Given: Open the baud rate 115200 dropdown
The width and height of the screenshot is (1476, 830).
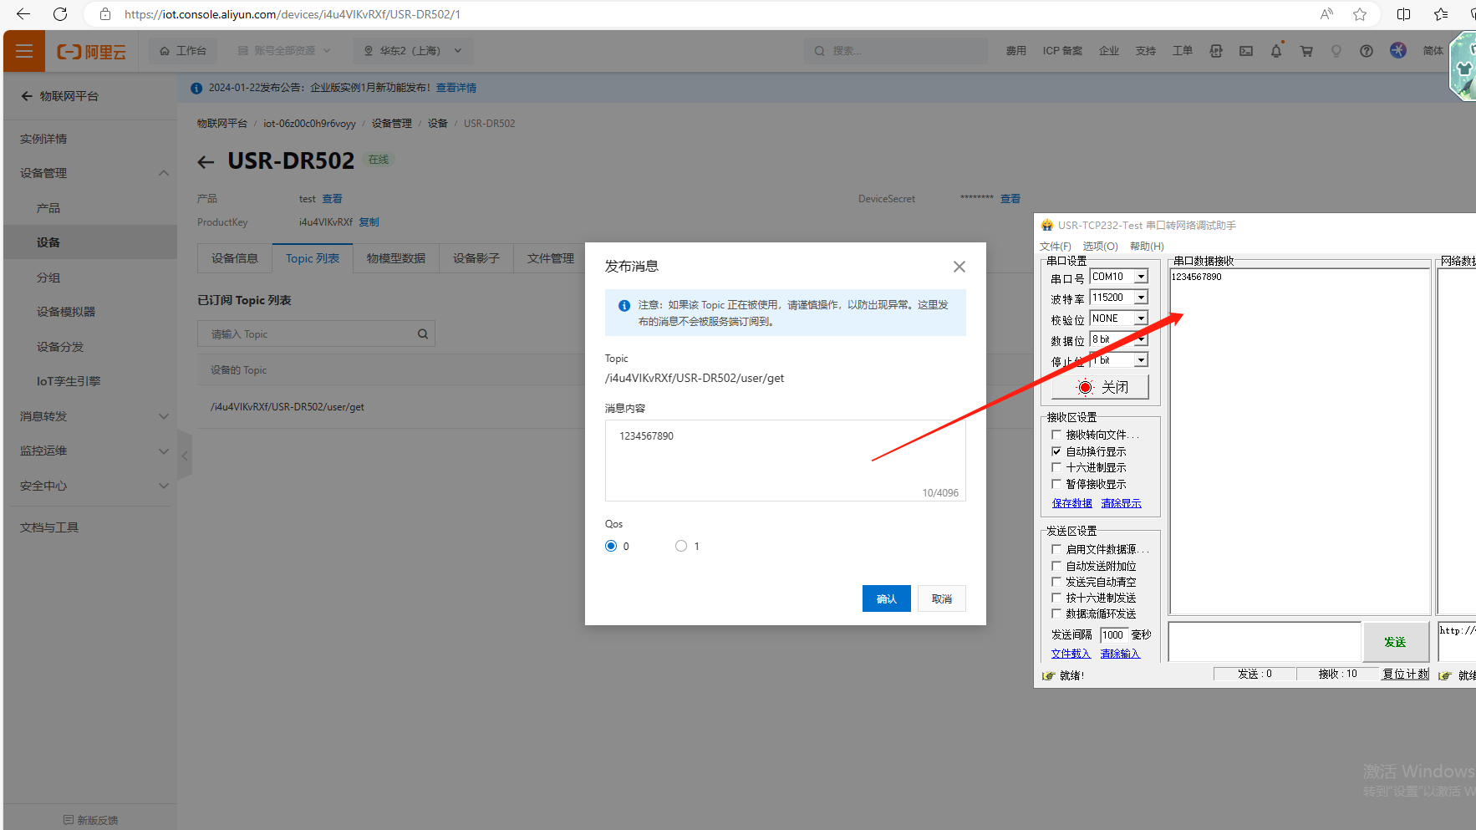Looking at the screenshot, I should coord(1141,298).
